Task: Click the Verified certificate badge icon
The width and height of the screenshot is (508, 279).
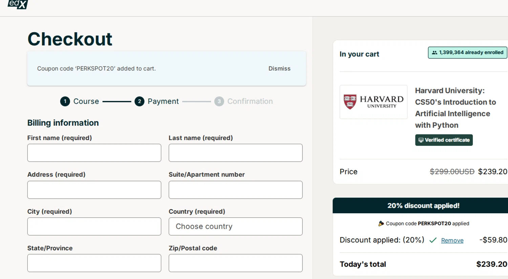Action: pyautogui.click(x=421, y=140)
